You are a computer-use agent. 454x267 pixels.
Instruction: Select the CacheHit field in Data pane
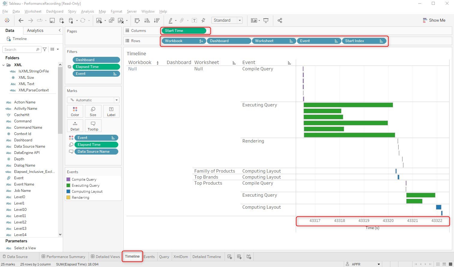22,115
